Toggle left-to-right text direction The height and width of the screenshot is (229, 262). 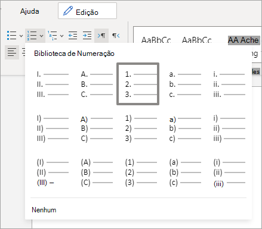tap(101, 36)
